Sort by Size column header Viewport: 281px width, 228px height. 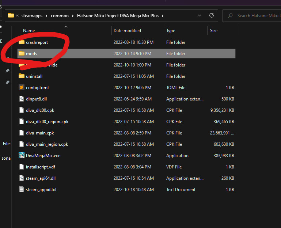(x=214, y=31)
